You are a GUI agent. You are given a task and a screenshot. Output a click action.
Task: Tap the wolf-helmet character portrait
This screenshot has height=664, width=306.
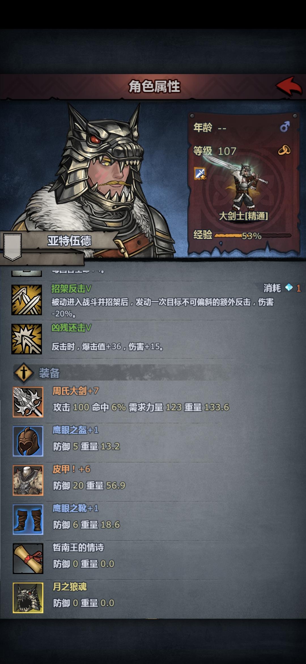coord(91,179)
